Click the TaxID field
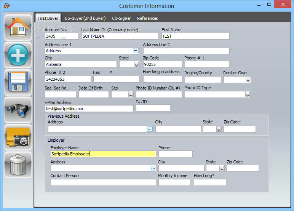This screenshot has width=294, height=211. [x=153, y=108]
